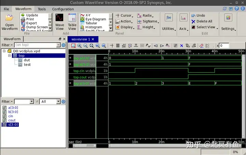Click the zoom out magnifier icon
246x155 pixels.
(85, 46)
